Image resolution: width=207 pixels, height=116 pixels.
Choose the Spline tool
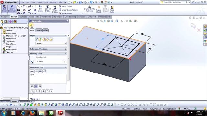(29, 6)
